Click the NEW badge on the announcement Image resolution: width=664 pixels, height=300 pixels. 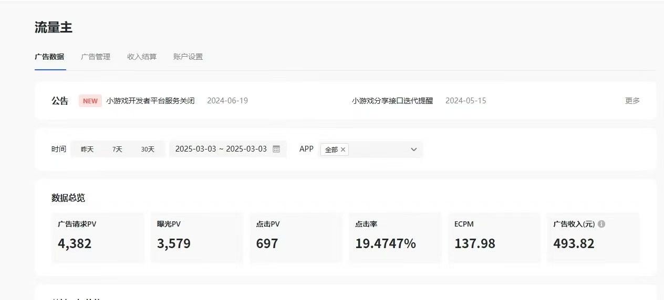tap(90, 101)
